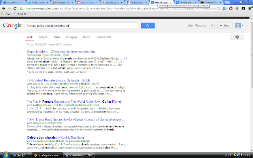Click the blue magnifier search button
The width and height of the screenshot is (253, 158).
147,25
